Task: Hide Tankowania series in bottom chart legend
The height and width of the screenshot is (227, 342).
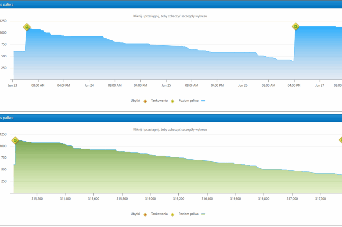Action: [x=159, y=214]
